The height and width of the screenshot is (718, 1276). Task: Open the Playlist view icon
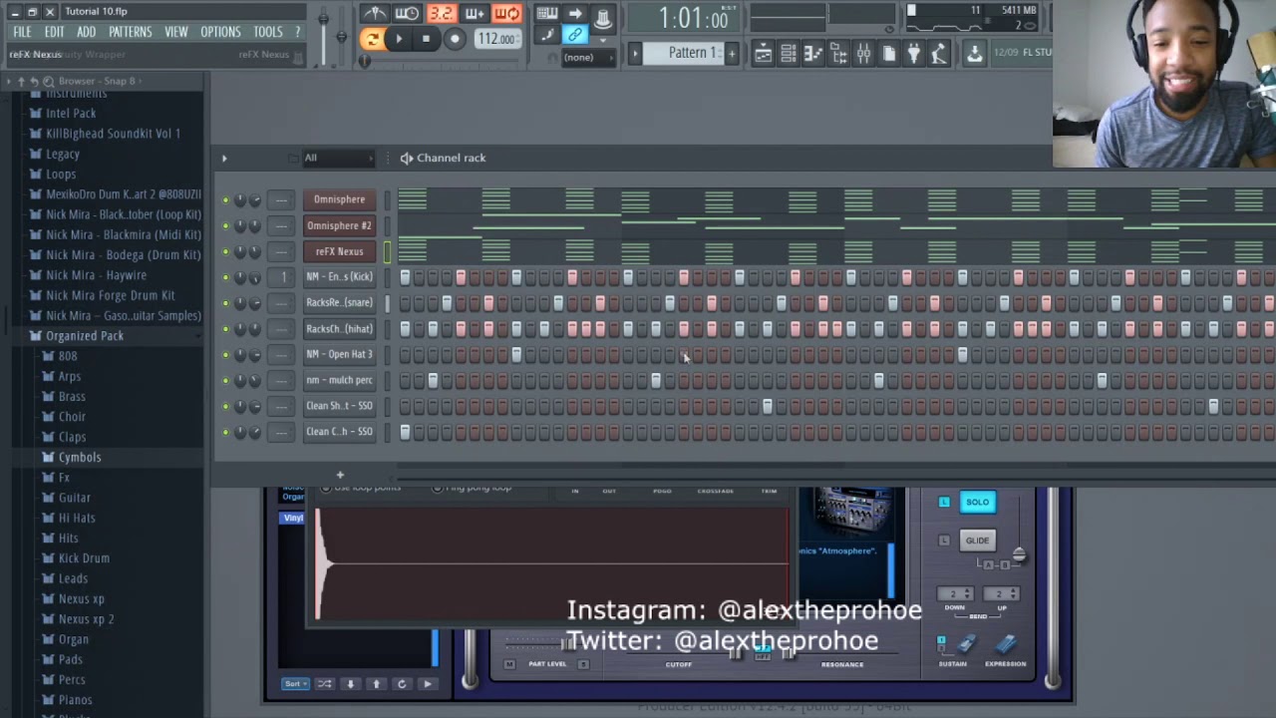pos(763,54)
